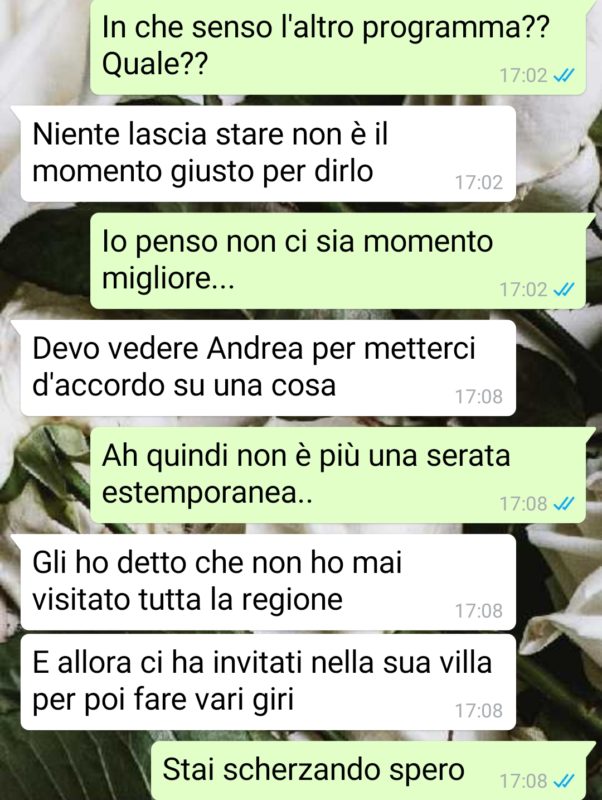This screenshot has height=800, width=602.
Task: Select the 'Stai scherzando spero' message bubble
Action: coord(368,770)
